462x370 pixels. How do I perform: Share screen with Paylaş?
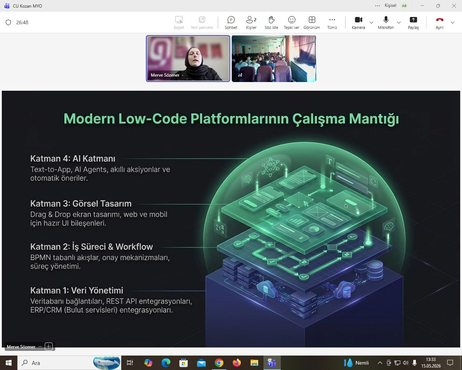(x=413, y=23)
